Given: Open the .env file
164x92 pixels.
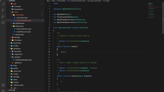Looking at the screenshot, I should [15, 88].
